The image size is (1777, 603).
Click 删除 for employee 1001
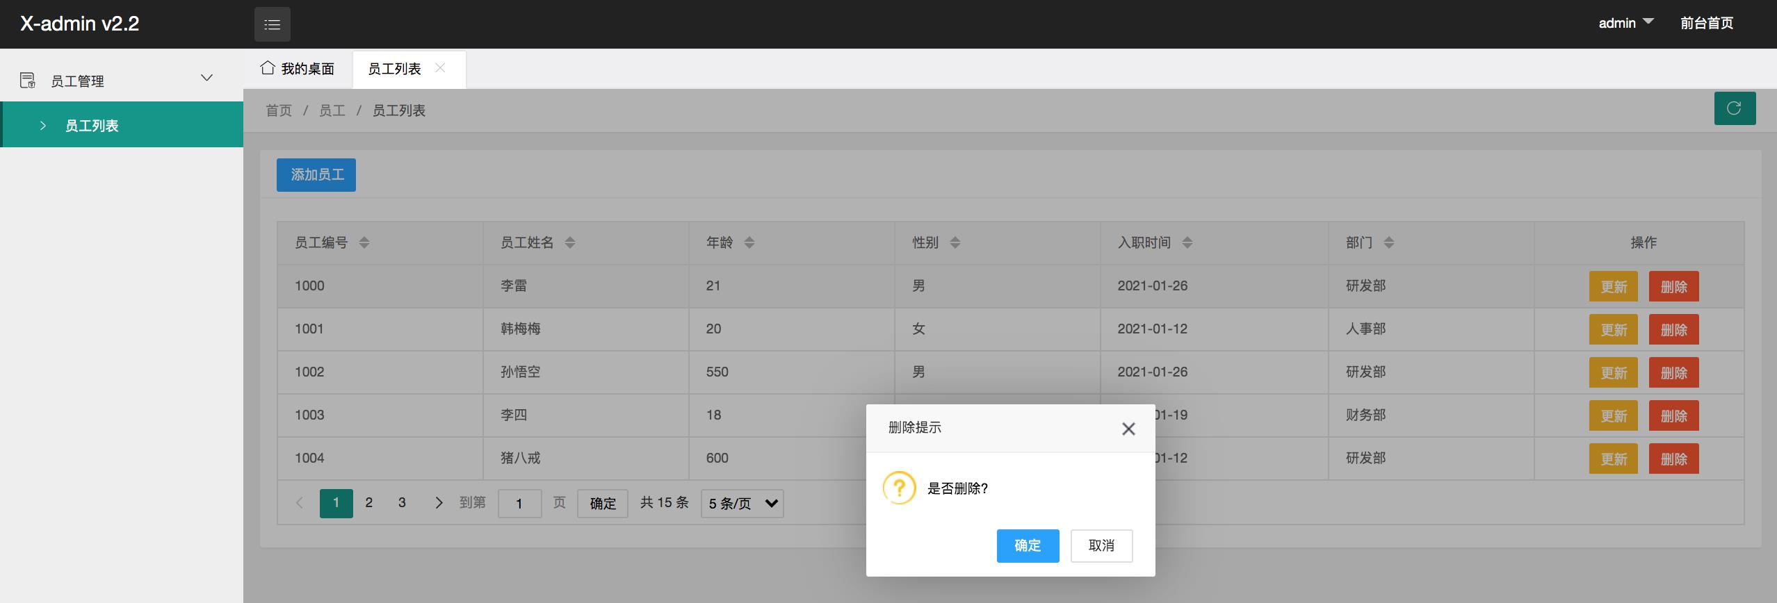tap(1673, 329)
